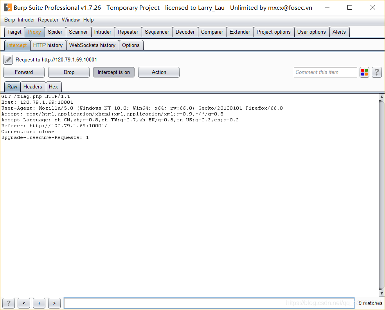Click the search help question mark button
The width and height of the screenshot is (385, 310).
[9, 303]
